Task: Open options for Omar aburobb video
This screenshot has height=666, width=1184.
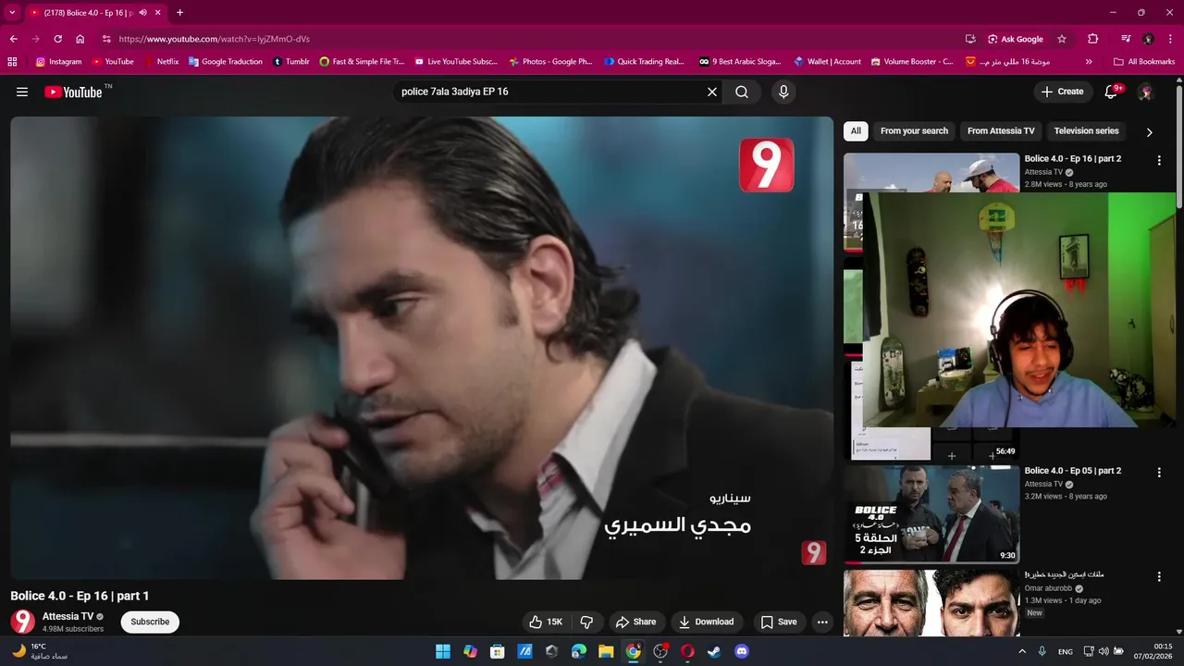Action: 1159,576
